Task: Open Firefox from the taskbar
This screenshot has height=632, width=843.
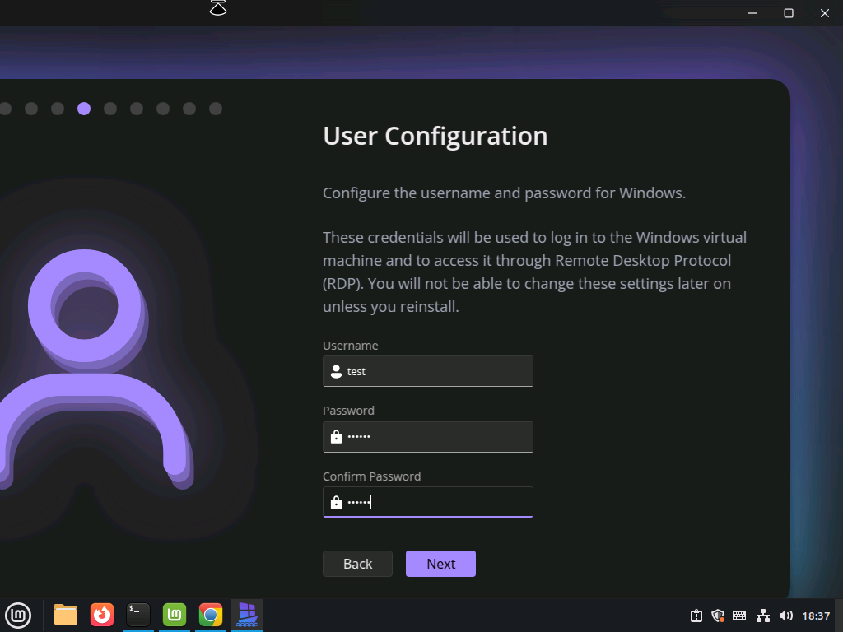Action: point(102,615)
